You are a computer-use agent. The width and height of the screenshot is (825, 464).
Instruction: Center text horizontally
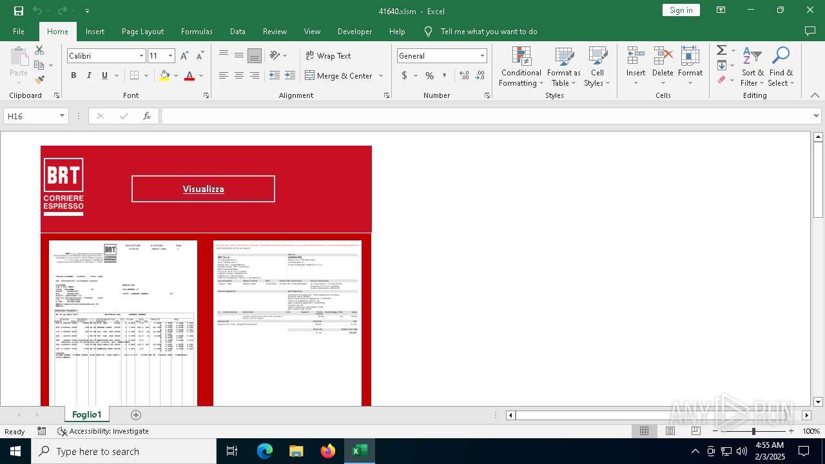point(239,75)
